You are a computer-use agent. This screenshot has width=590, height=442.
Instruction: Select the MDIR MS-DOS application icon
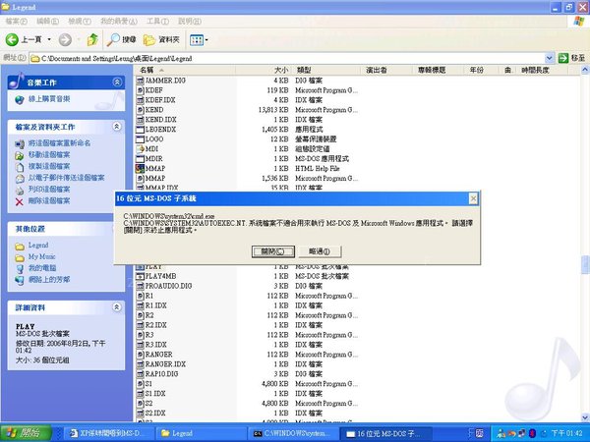[140, 158]
